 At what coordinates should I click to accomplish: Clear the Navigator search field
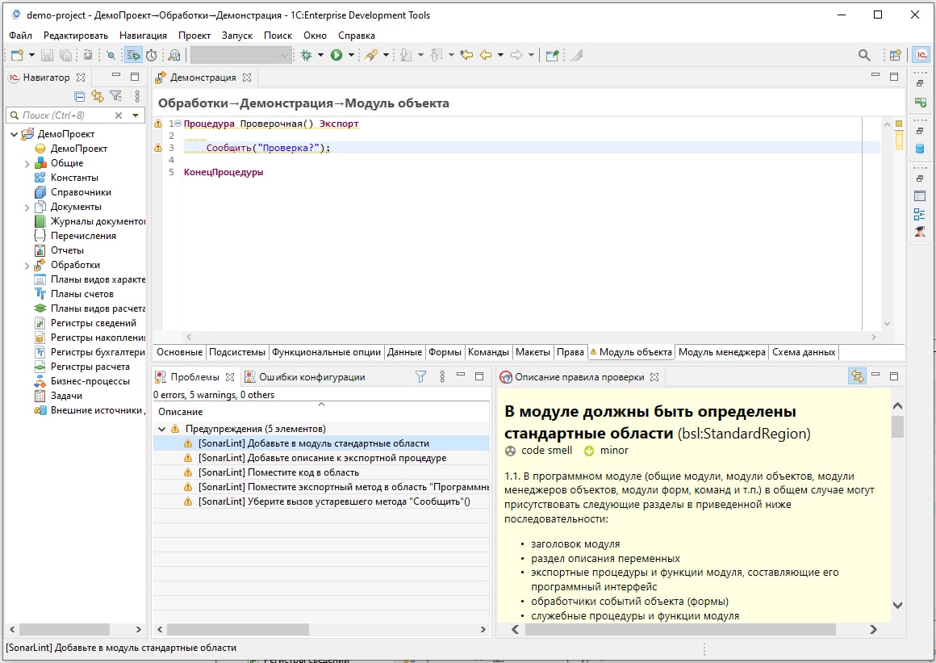[118, 115]
